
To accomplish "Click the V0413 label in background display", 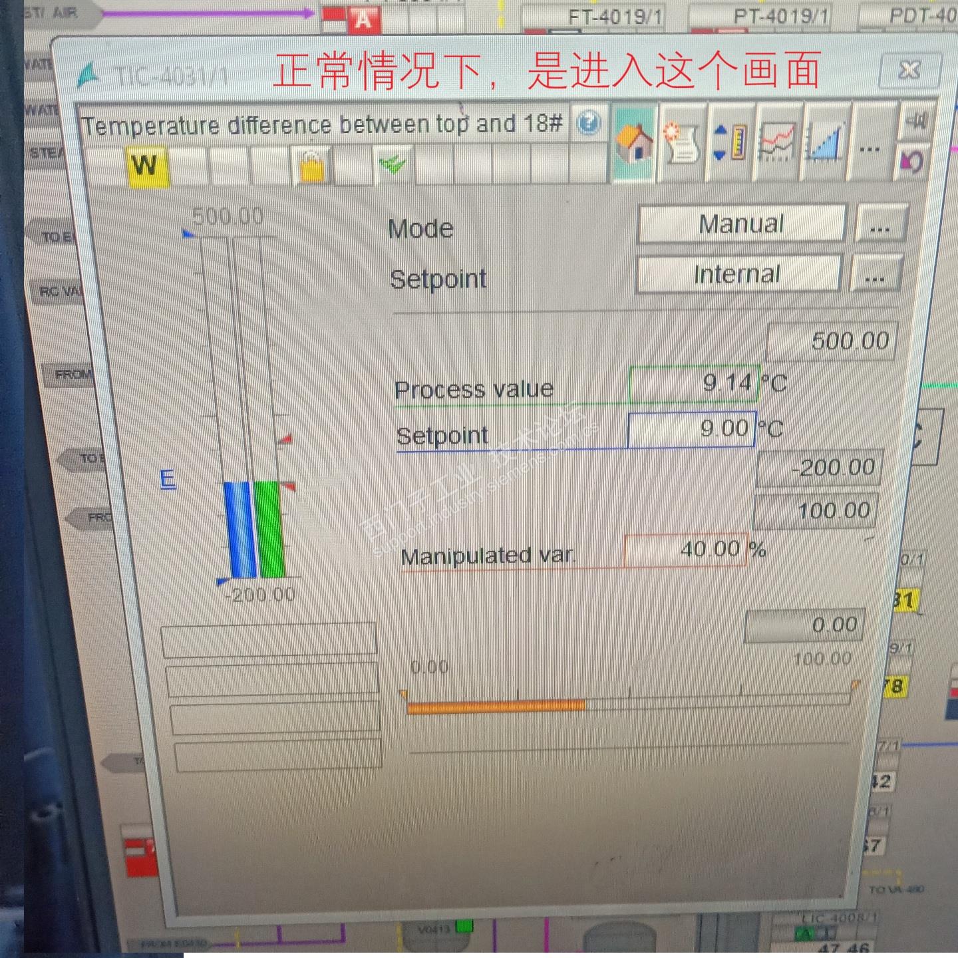I will [434, 929].
